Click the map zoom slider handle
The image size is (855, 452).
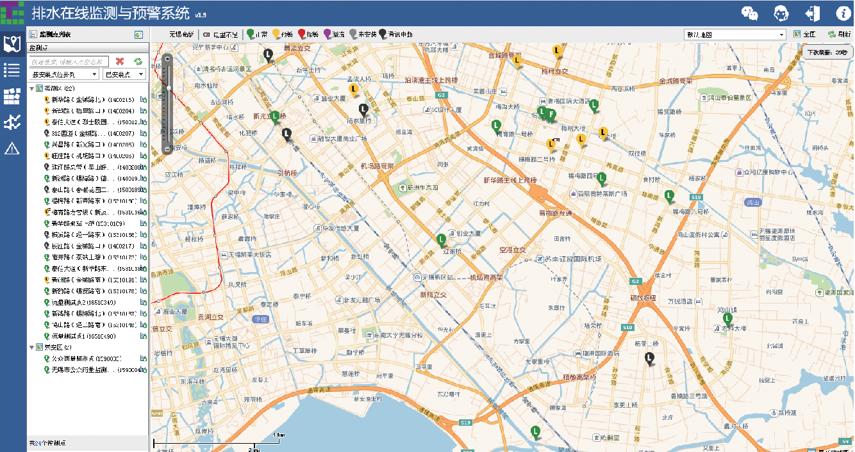[168, 88]
